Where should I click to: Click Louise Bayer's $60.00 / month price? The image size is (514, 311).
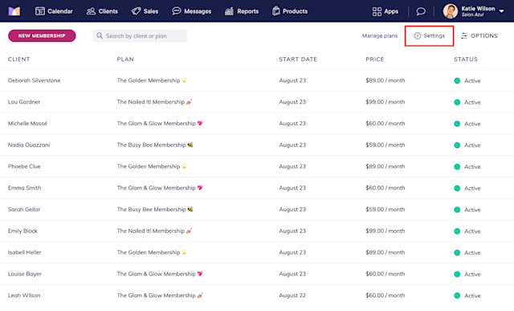coord(385,274)
